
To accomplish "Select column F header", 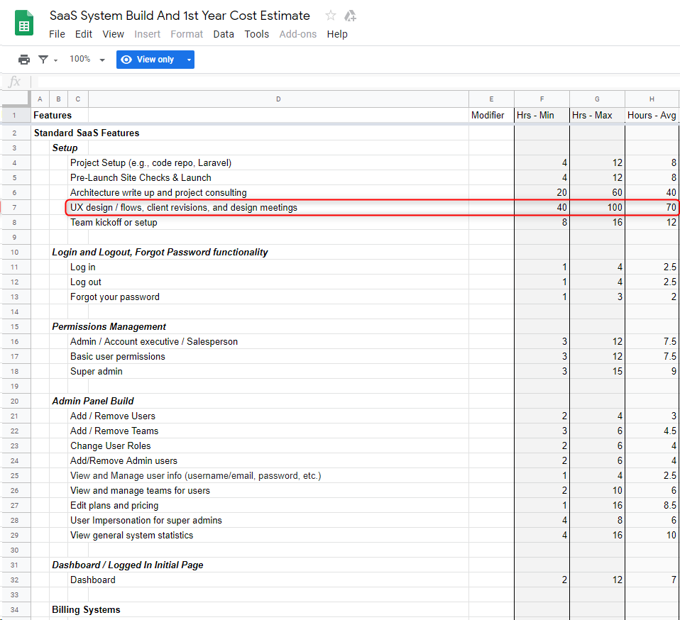I will tap(542, 99).
